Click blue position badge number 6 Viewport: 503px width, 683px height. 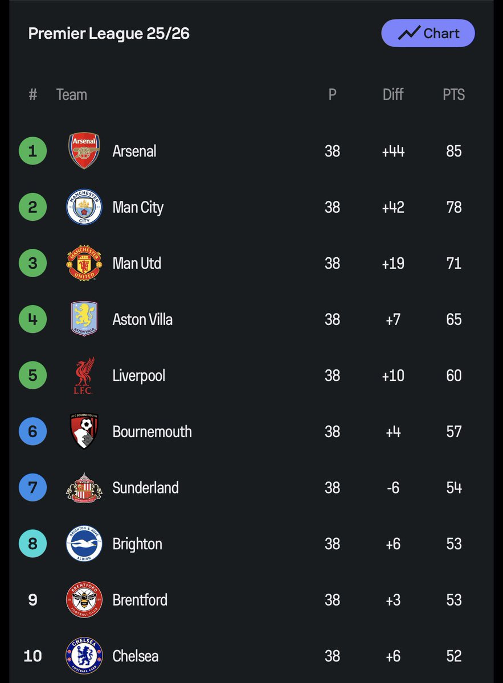(x=32, y=431)
